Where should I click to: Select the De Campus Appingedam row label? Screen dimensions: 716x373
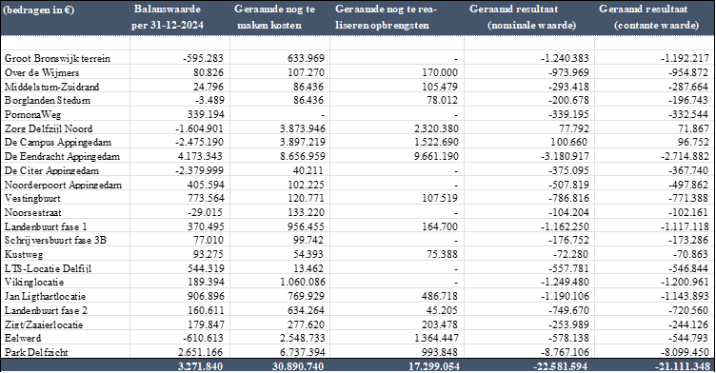57,143
